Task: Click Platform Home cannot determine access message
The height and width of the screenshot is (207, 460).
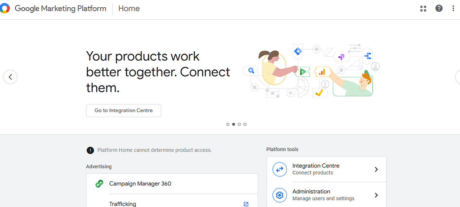Action: (x=155, y=150)
